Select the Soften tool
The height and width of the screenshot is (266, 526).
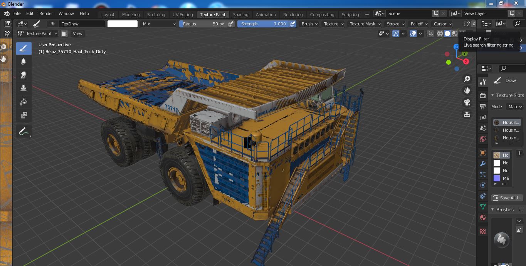pyautogui.click(x=24, y=62)
